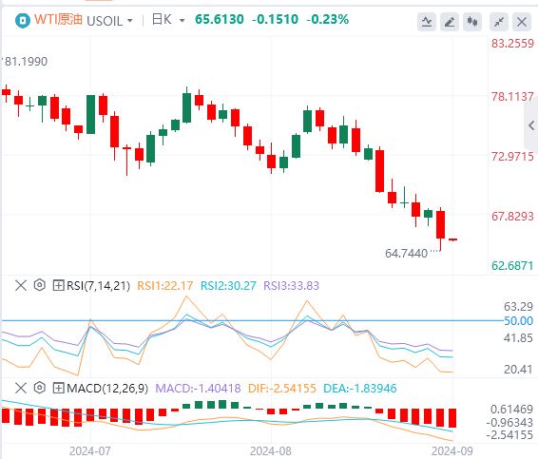Click the 2024-07 date axis label
Viewport: 538px width, 459px height.
(x=90, y=451)
